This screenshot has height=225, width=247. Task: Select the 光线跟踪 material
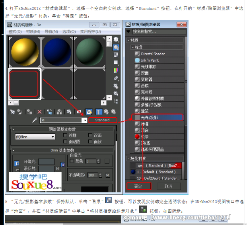tap(159, 67)
